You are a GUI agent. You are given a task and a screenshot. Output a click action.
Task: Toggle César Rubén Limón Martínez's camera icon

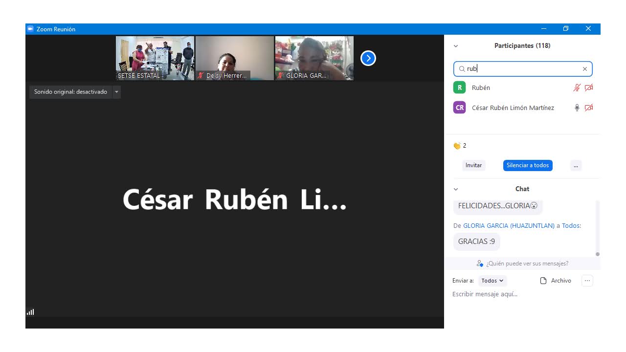click(x=589, y=108)
